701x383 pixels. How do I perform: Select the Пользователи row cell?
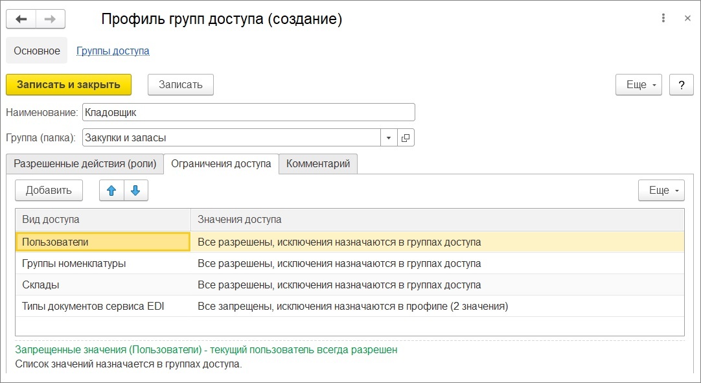click(103, 242)
